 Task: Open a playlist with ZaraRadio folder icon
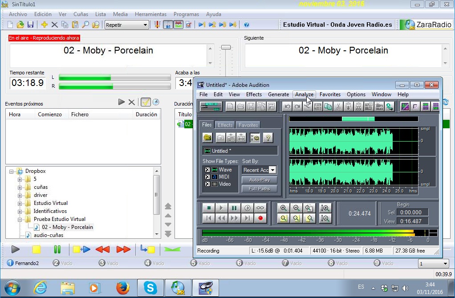pyautogui.click(x=20, y=24)
